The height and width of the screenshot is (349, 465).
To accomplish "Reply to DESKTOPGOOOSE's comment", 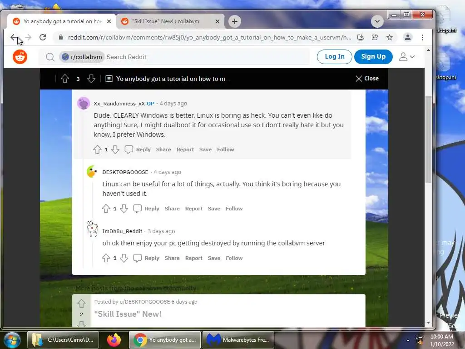I will coord(146,209).
